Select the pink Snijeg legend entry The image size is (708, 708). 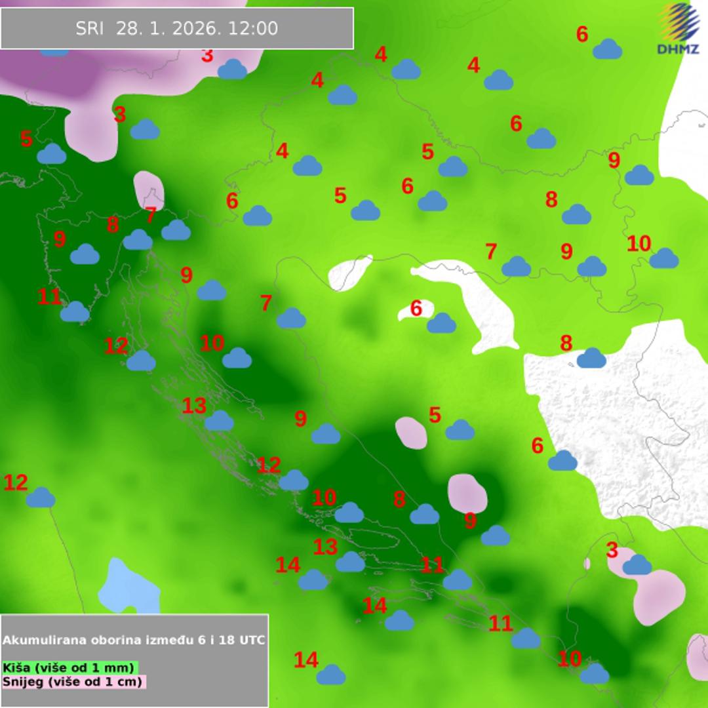(x=73, y=682)
